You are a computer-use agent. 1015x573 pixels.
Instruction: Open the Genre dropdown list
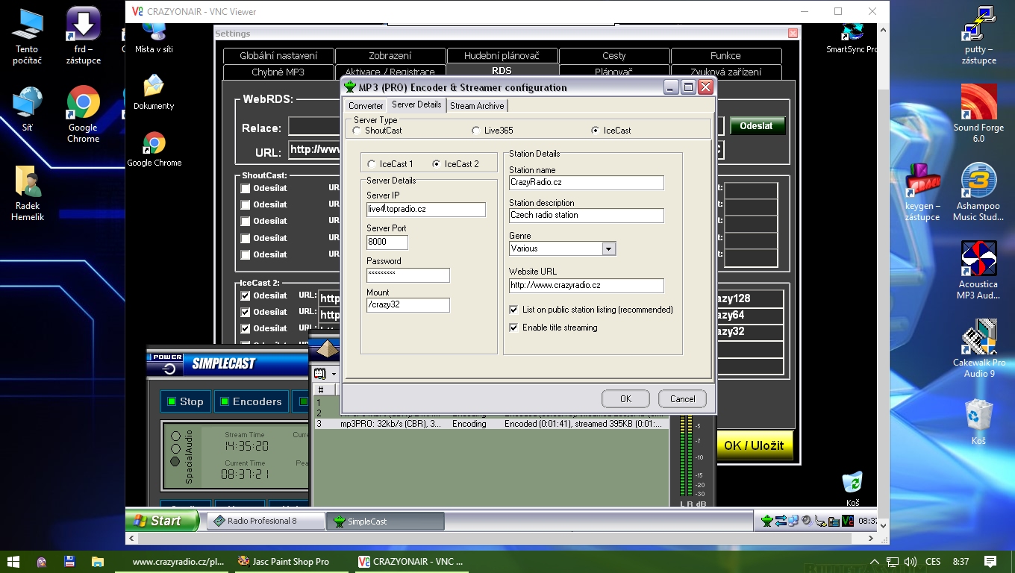[608, 248]
